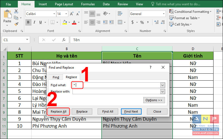223x139 pixels.
Task: Click the Format Painter brush icon
Action: [16, 24]
